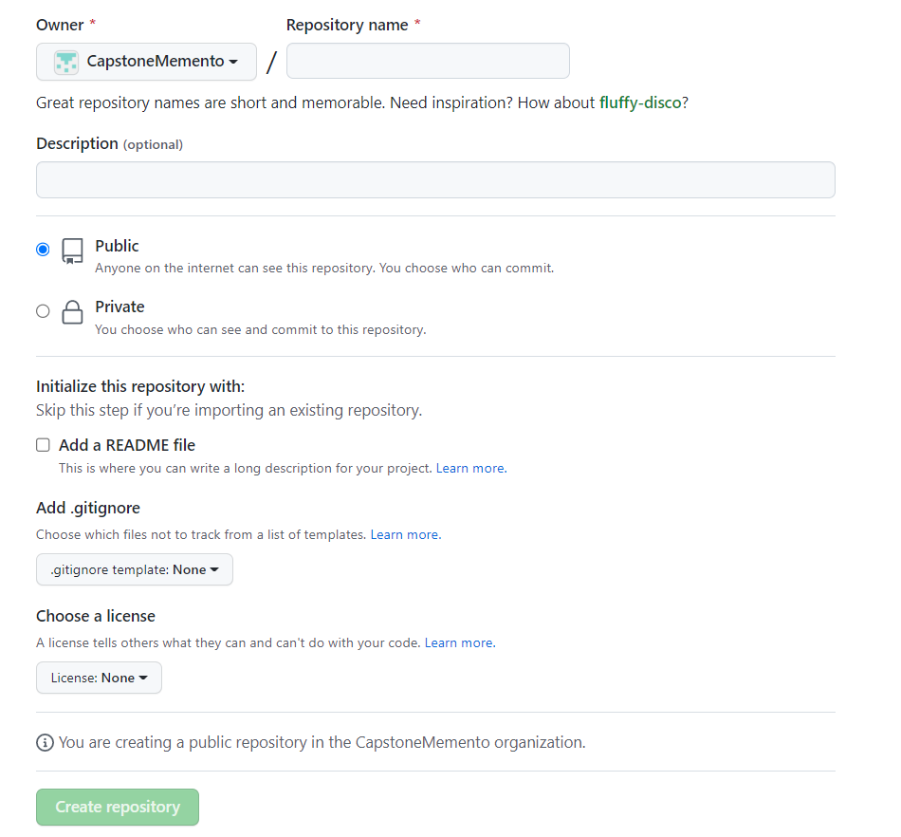Click the Create repository button

pos(118,807)
